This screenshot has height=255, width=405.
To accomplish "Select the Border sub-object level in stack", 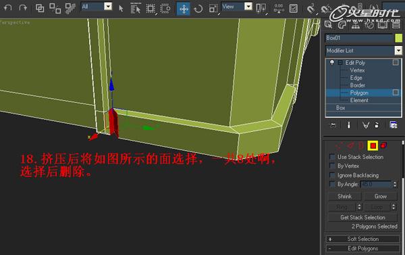I will [x=358, y=85].
